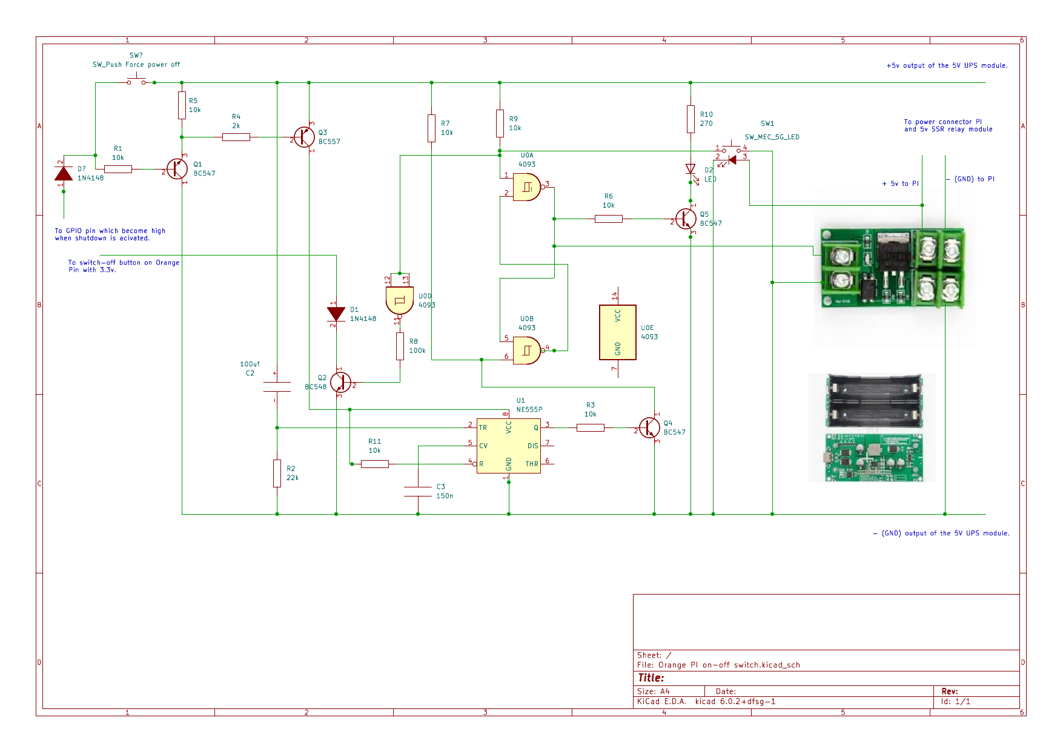Select the Q3 BC557 transistor symbol
The image size is (1063, 752).
[x=304, y=137]
